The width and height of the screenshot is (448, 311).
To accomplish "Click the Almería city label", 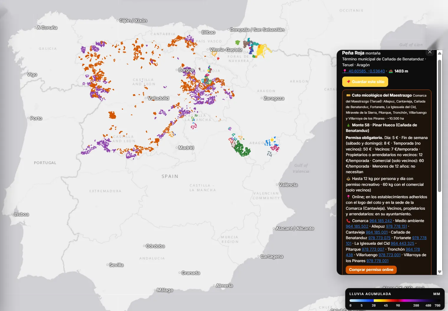I will tap(224, 286).
